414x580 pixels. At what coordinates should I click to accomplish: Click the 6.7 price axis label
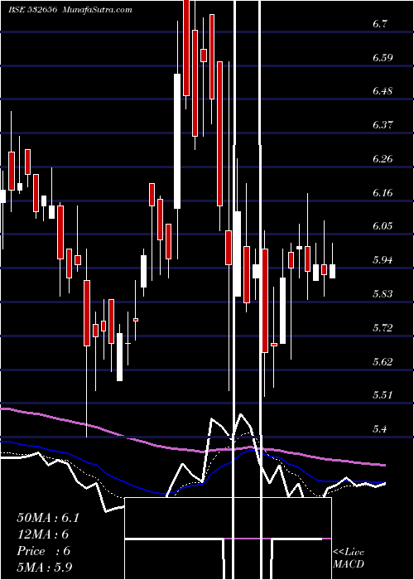click(x=380, y=24)
